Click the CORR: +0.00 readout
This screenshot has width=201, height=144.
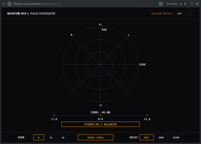click(x=100, y=112)
